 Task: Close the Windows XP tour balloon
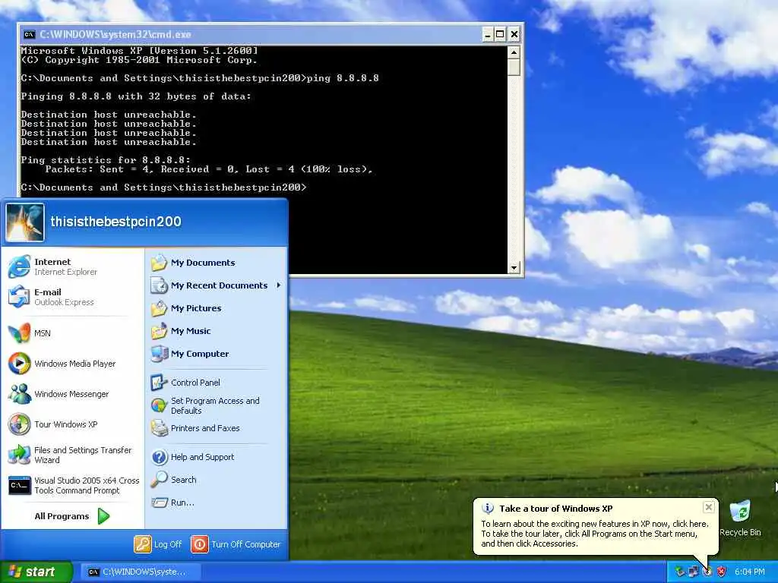709,506
